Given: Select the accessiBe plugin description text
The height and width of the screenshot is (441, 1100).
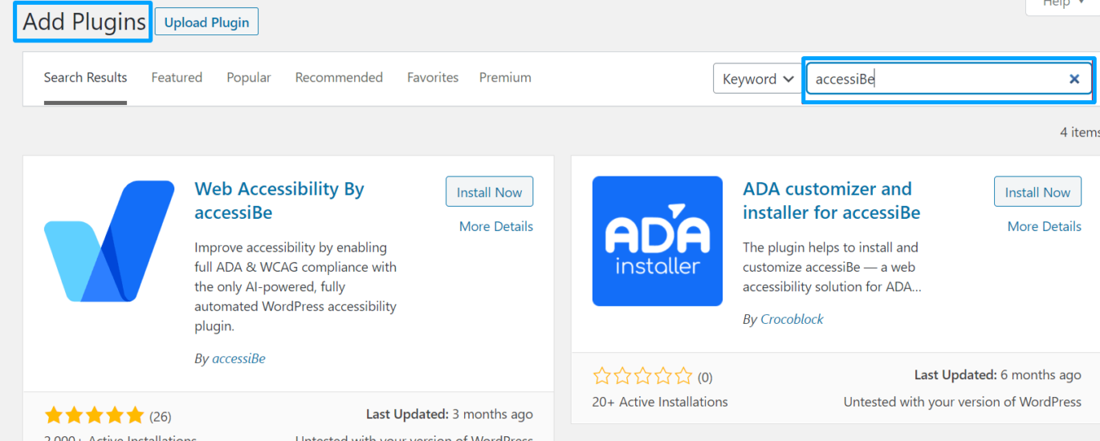Looking at the screenshot, I should tap(295, 286).
